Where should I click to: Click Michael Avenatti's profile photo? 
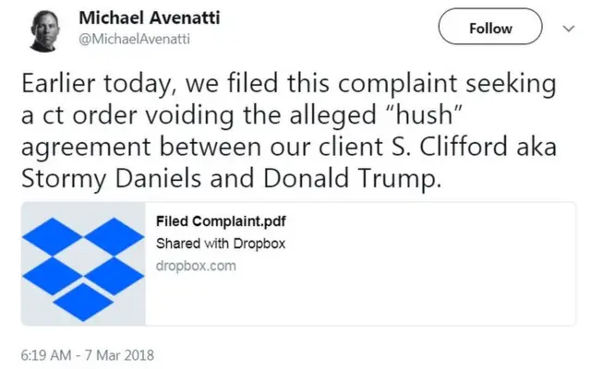(x=45, y=30)
